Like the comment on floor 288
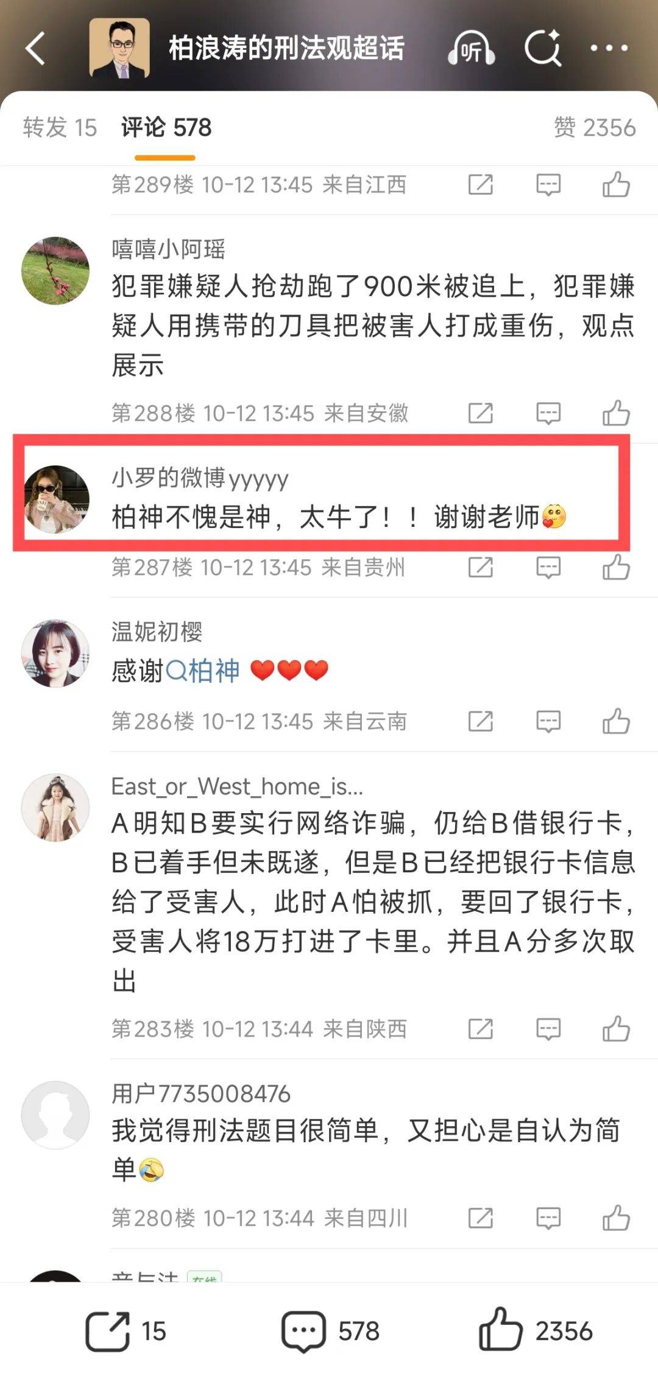658x1379 pixels. [x=616, y=414]
